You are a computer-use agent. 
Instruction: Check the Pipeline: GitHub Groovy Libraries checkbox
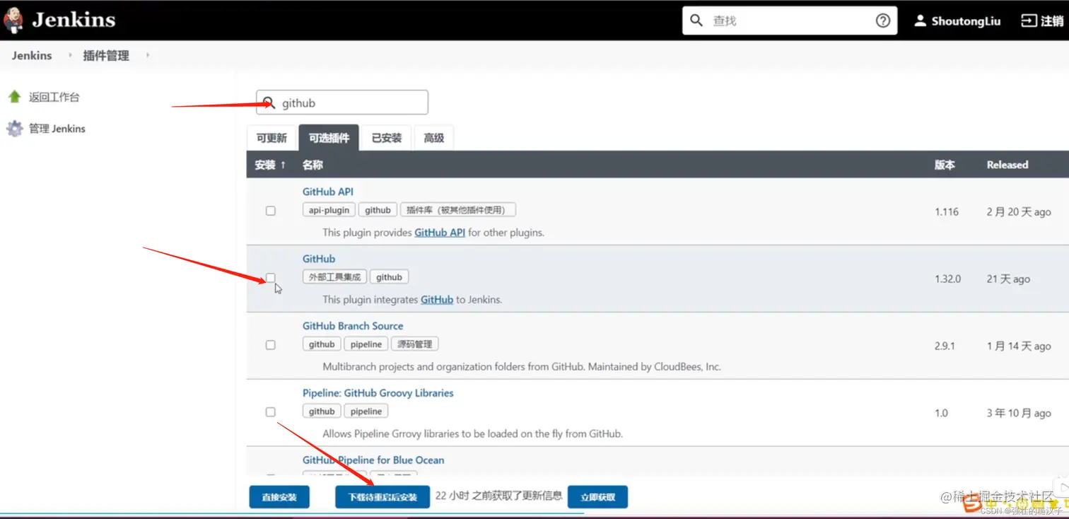click(x=270, y=412)
